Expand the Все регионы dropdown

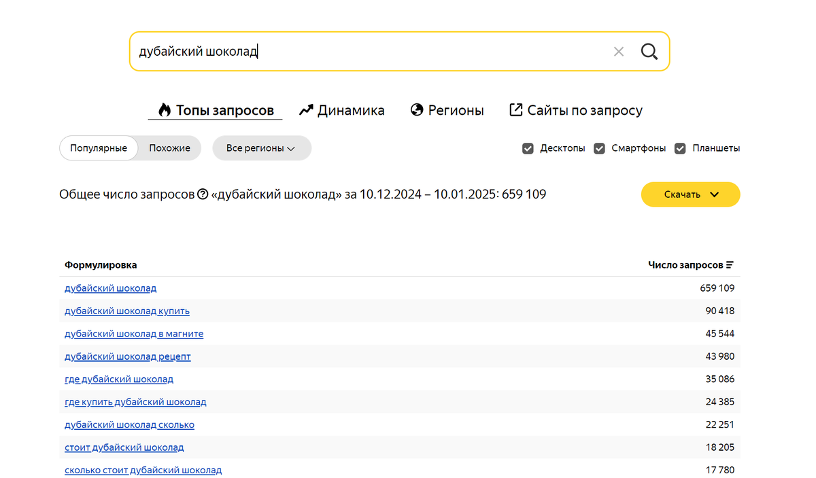[261, 148]
